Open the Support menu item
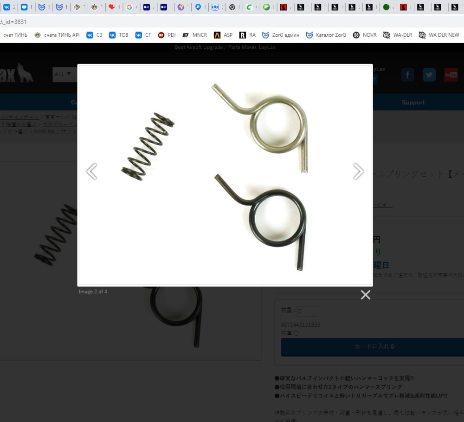Image resolution: width=464 pixels, height=422 pixels. point(413,103)
